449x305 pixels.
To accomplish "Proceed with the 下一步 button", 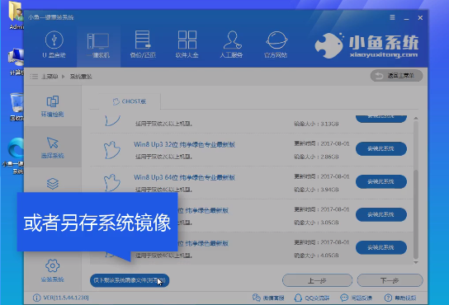I will [x=390, y=280].
